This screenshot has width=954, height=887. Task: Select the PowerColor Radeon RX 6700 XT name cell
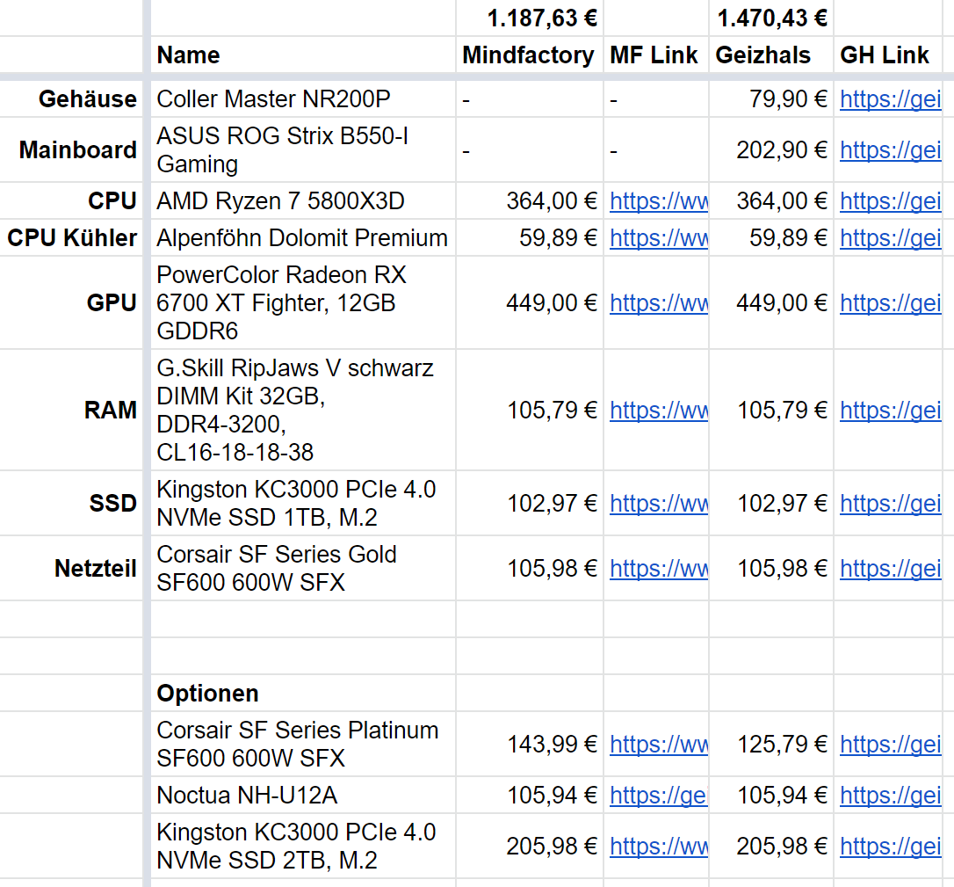coord(303,303)
